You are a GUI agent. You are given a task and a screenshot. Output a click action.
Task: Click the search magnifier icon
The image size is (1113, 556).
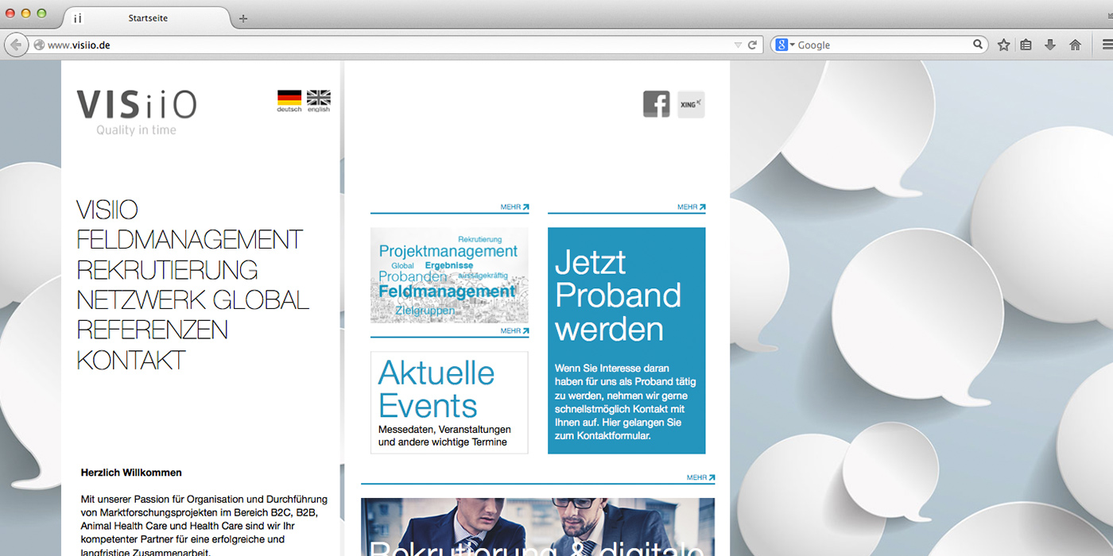(978, 44)
